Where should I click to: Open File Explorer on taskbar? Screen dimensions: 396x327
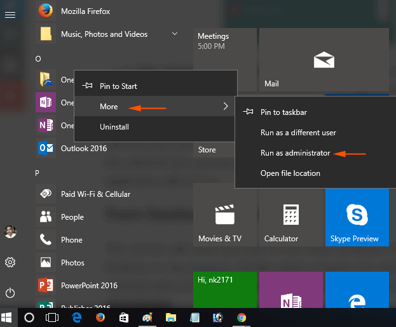pyautogui.click(x=171, y=317)
